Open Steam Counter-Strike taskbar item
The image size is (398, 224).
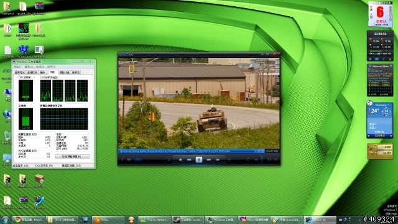click(188, 220)
